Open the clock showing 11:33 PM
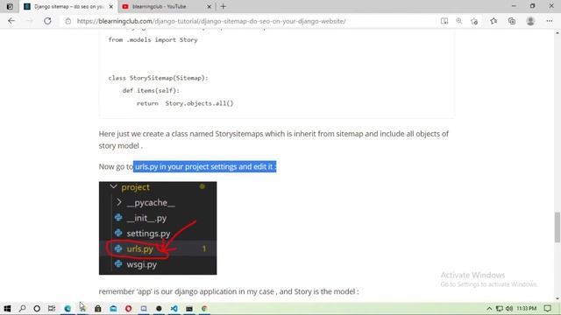 (526, 308)
